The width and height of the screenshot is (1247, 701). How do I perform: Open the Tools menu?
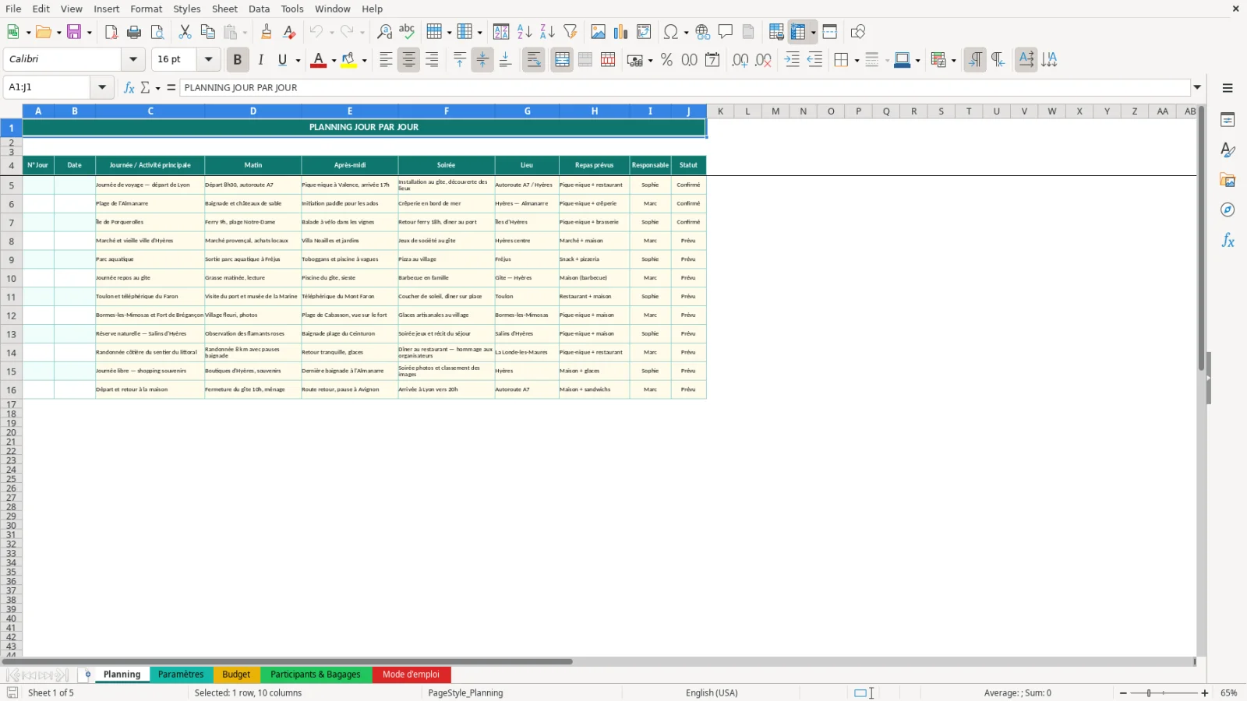click(x=292, y=9)
